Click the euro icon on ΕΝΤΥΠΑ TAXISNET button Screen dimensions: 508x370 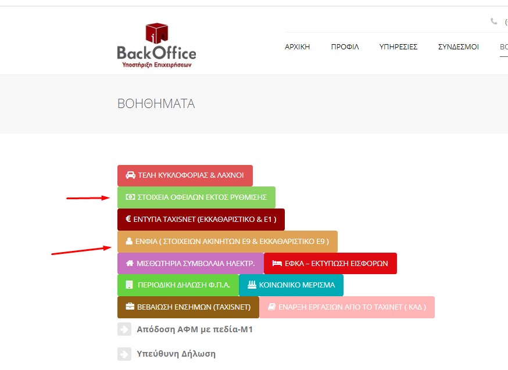pos(128,220)
